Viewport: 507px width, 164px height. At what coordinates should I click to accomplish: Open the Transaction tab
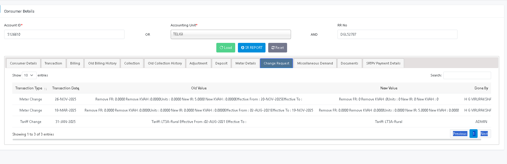click(53, 63)
